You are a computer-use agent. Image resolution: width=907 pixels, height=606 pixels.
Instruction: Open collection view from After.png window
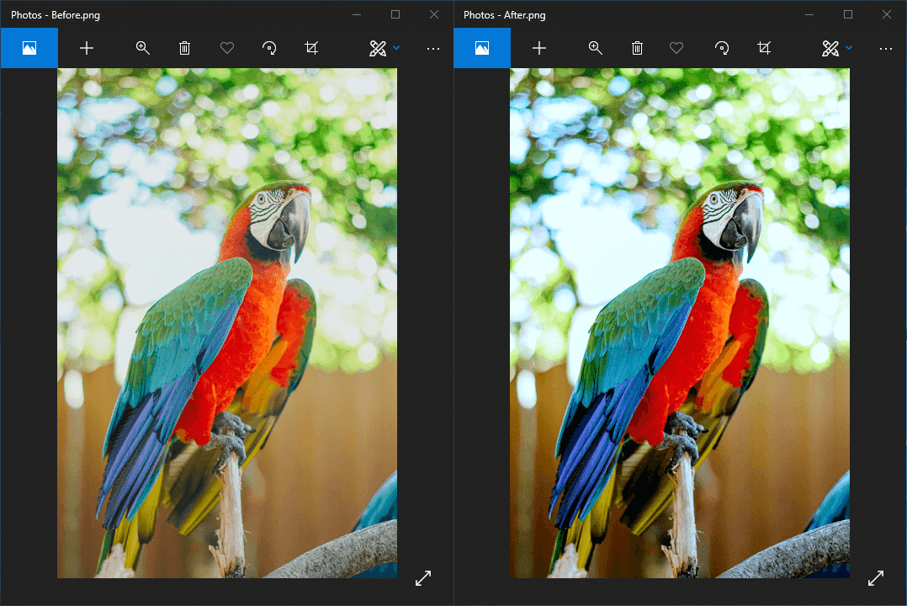pyautogui.click(x=482, y=48)
